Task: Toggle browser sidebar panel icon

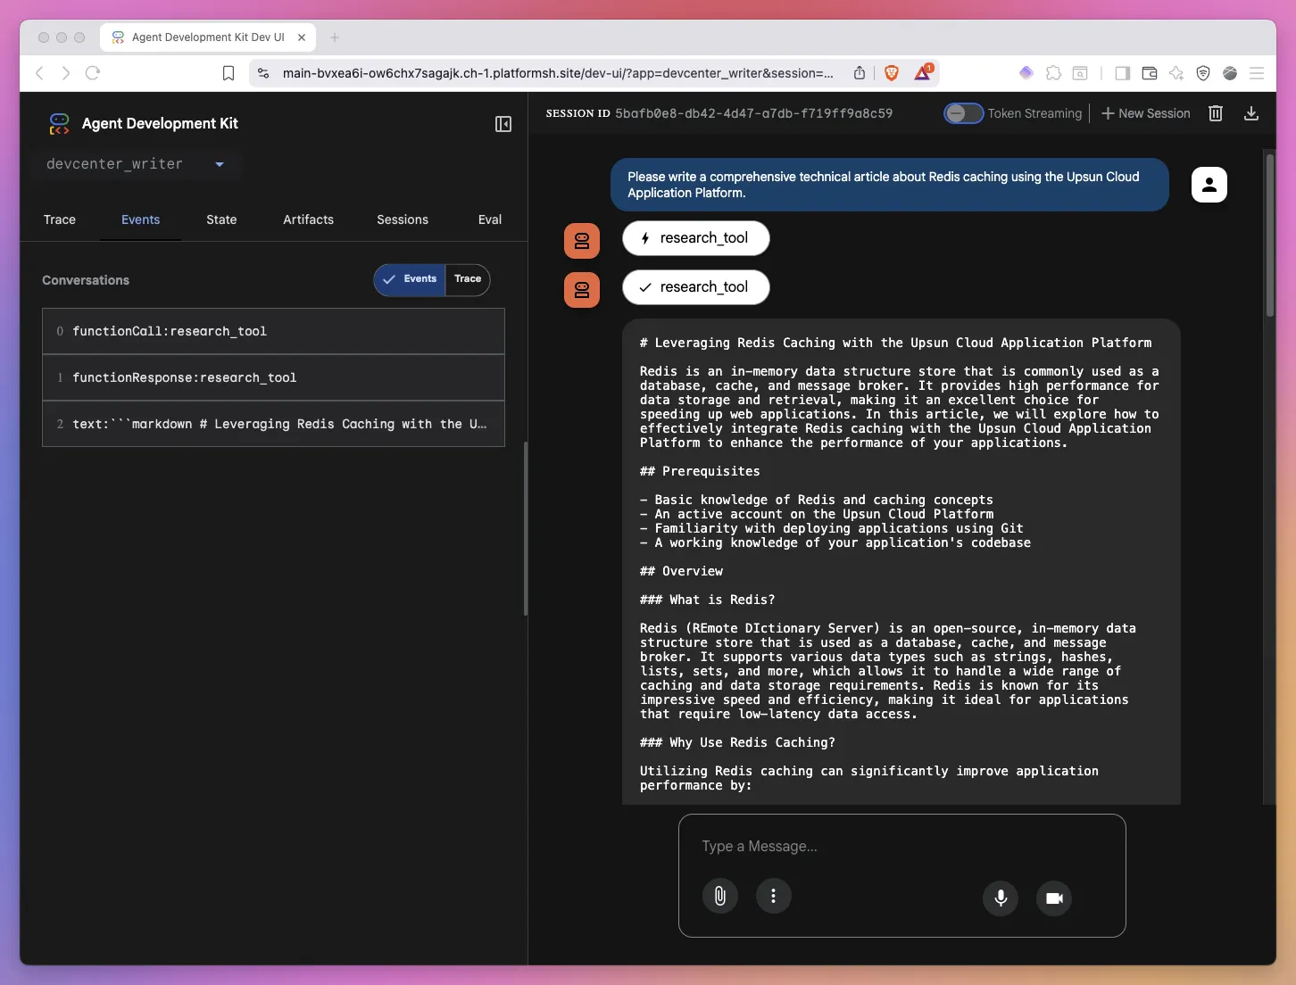Action: (1123, 73)
